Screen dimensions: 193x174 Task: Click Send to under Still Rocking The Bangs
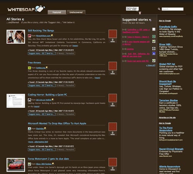tap(50, 53)
